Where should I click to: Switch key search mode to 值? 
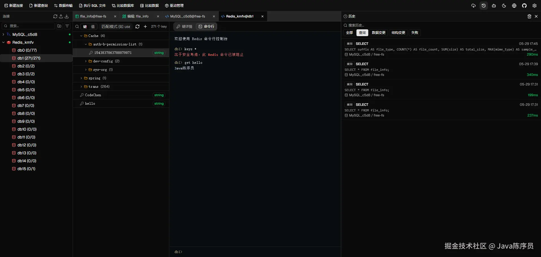[93, 27]
